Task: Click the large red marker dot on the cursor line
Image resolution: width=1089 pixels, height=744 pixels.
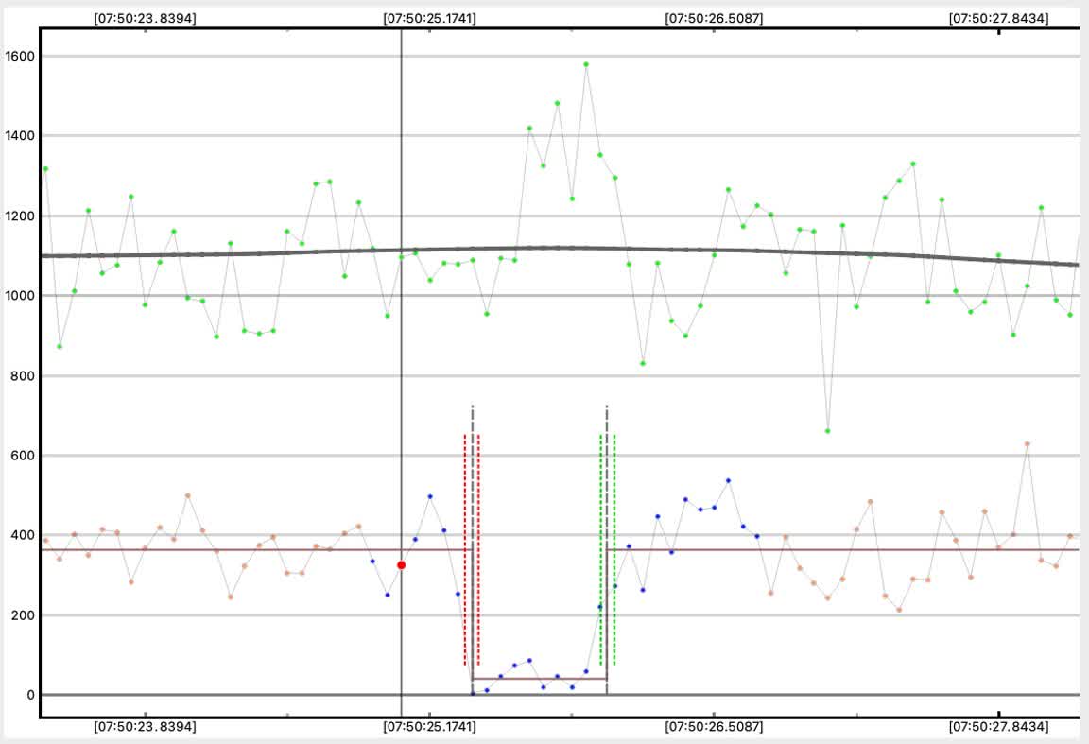Action: coord(401,565)
